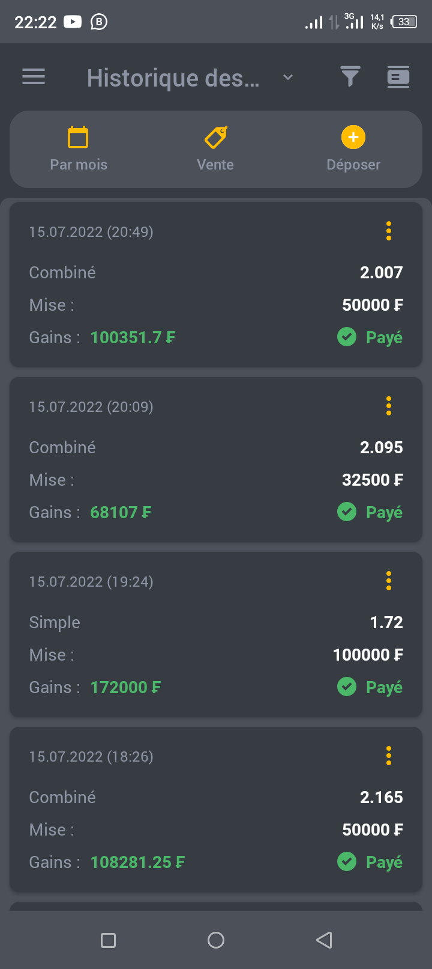Tap the Déposer button label
Screen dimensions: 432x969
click(353, 165)
